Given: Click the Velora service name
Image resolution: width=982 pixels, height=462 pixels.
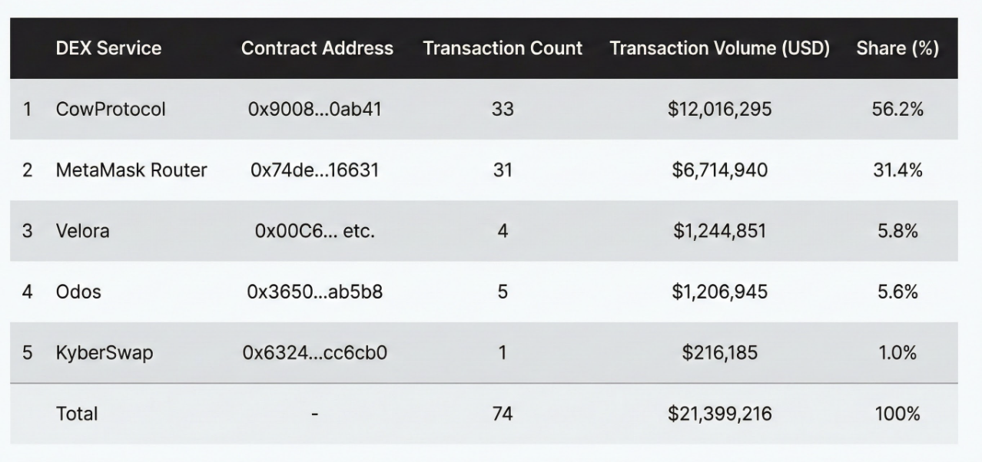Looking at the screenshot, I should (82, 230).
